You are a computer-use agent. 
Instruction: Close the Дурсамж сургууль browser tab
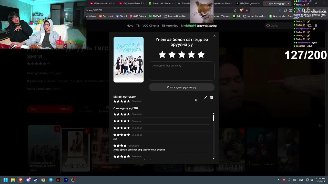point(289,3)
